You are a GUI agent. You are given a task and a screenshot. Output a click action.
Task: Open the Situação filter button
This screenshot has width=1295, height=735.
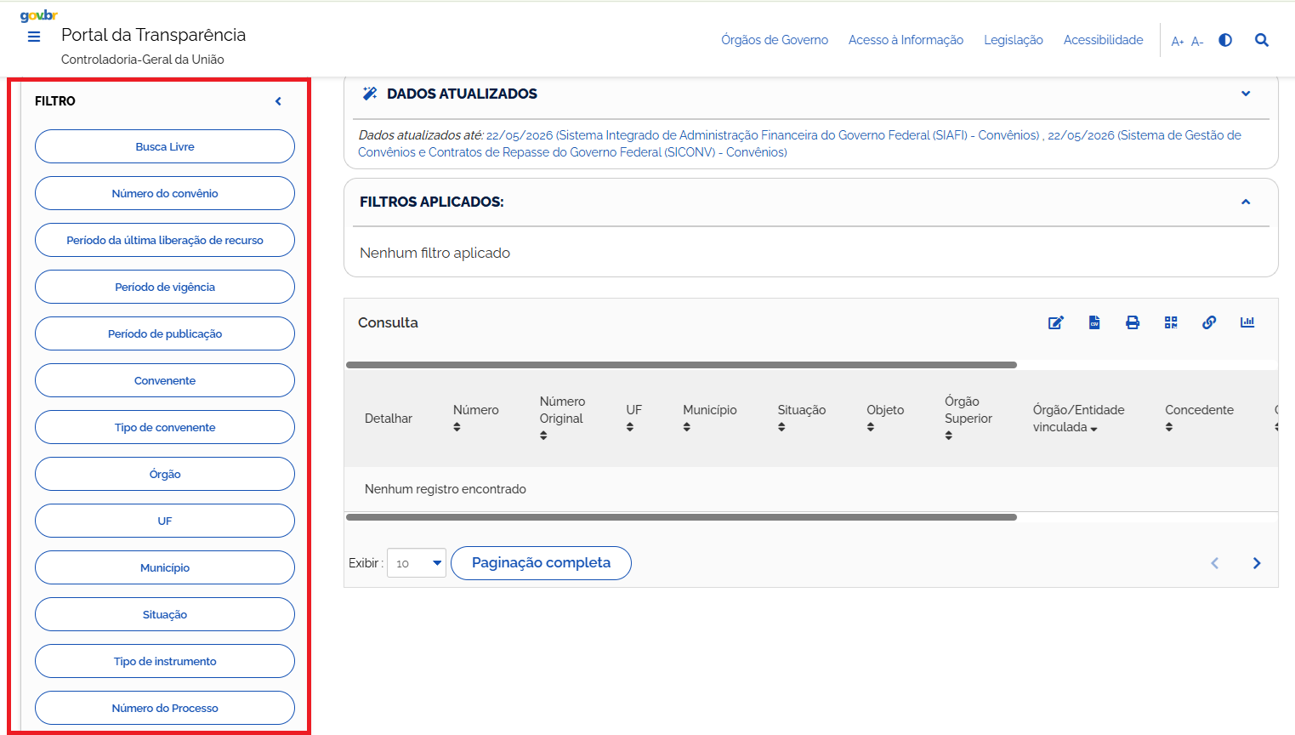click(x=165, y=614)
